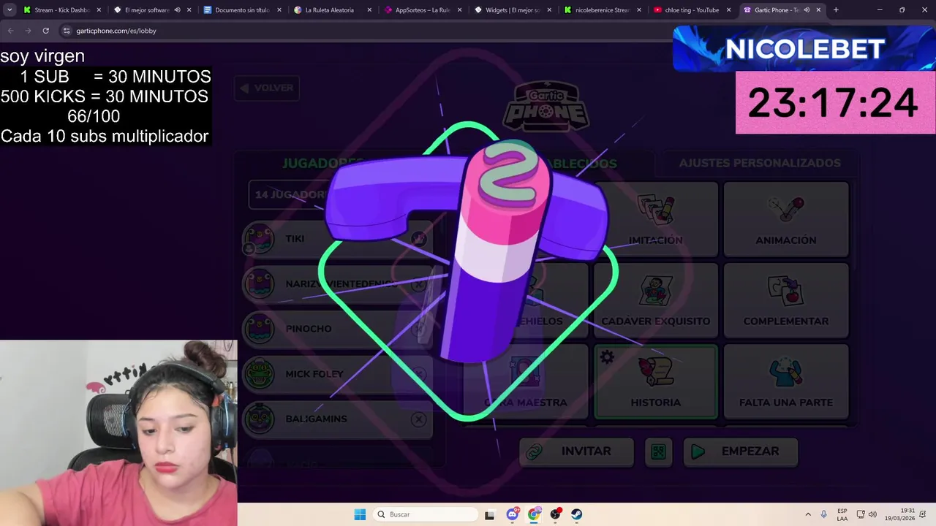
Task: Open the Ajustes Personalizados tab
Action: [760, 163]
